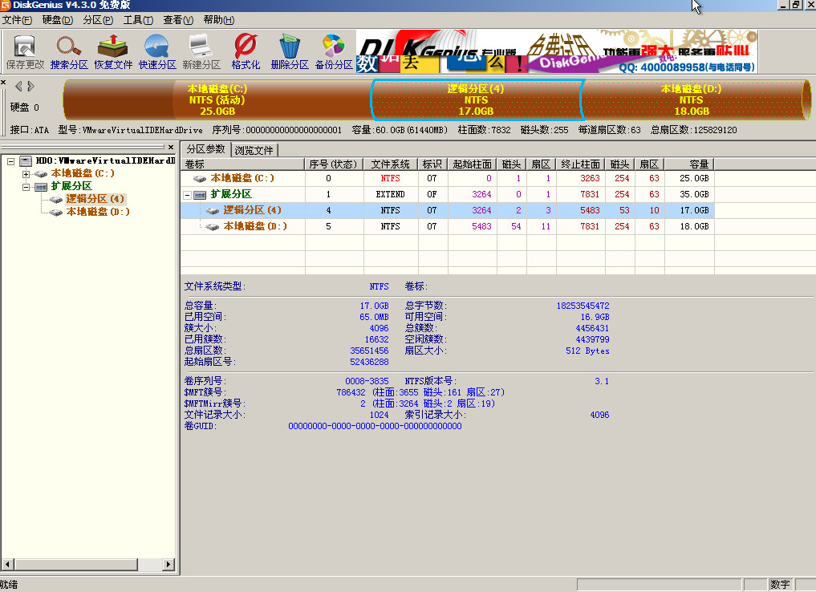This screenshot has height=592, width=816.
Task: Click the 本地磁盘(C:) segment in the disk map
Action: (217, 99)
